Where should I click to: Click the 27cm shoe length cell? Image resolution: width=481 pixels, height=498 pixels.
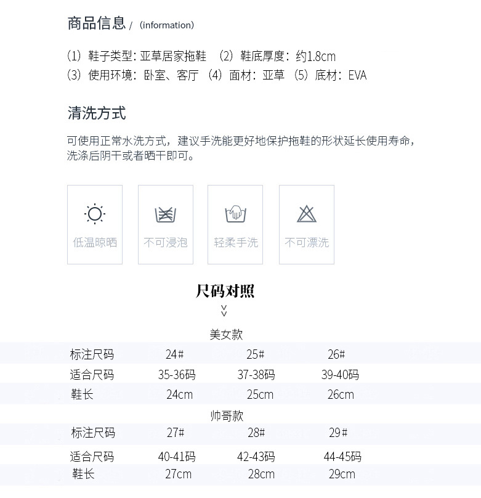point(179,475)
